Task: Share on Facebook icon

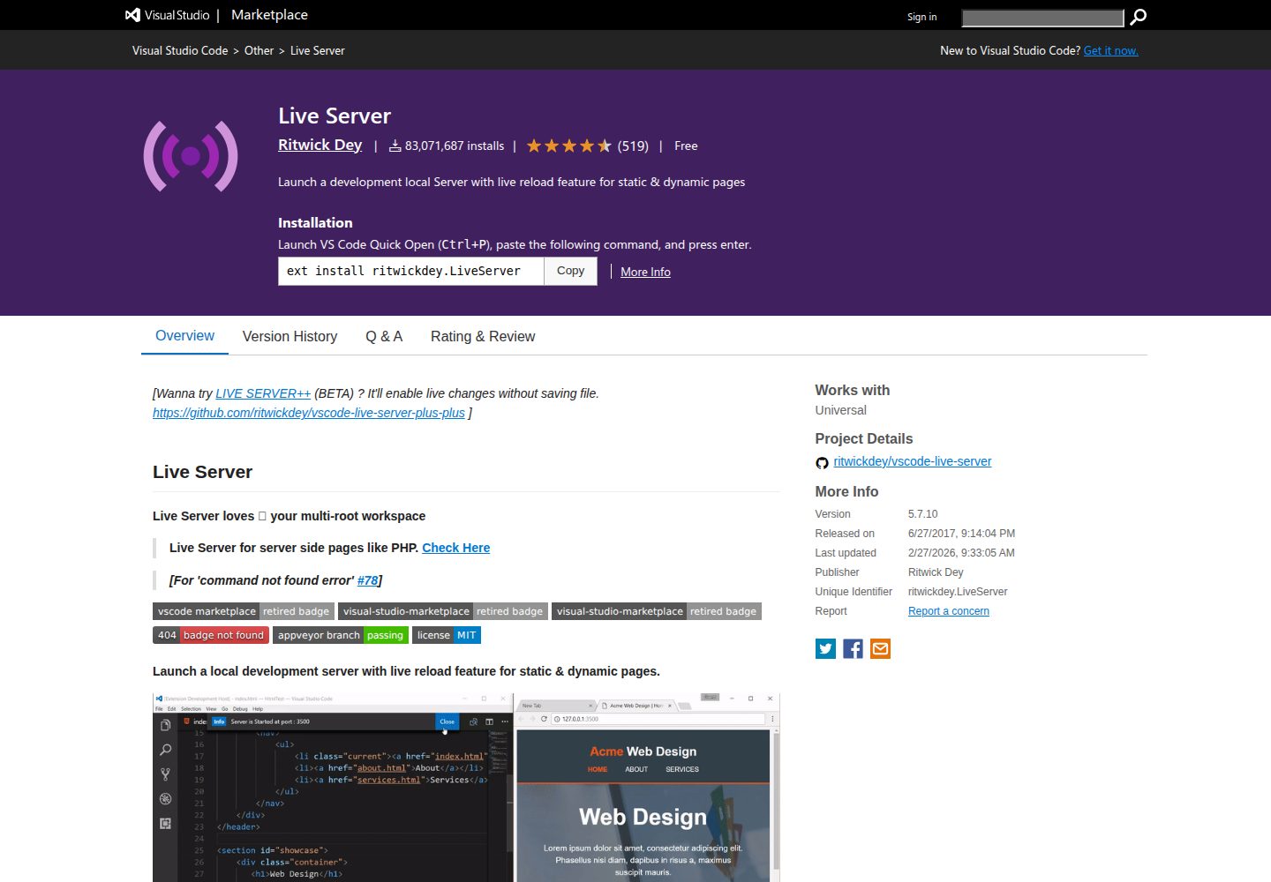Action: coord(853,649)
